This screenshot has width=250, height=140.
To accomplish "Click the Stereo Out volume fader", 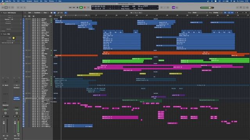I will [x=15, y=123].
